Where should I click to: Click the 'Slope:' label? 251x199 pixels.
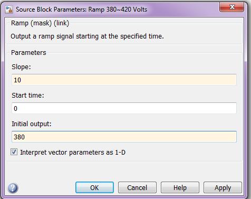[x=21, y=67]
